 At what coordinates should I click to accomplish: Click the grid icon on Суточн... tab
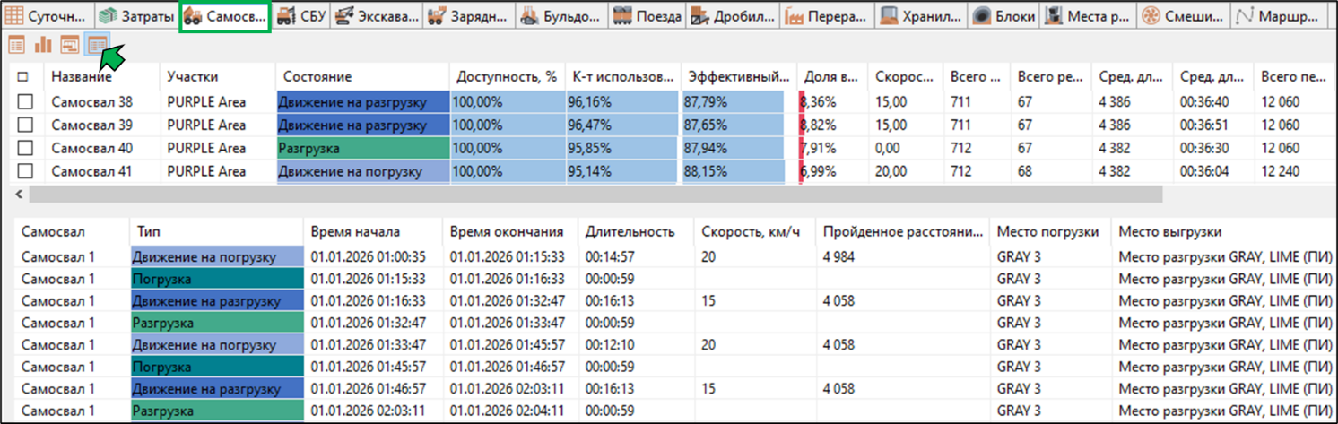(x=16, y=16)
